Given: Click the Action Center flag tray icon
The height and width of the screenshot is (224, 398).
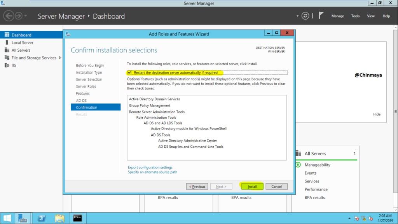Looking at the screenshot, I should pos(356,218).
